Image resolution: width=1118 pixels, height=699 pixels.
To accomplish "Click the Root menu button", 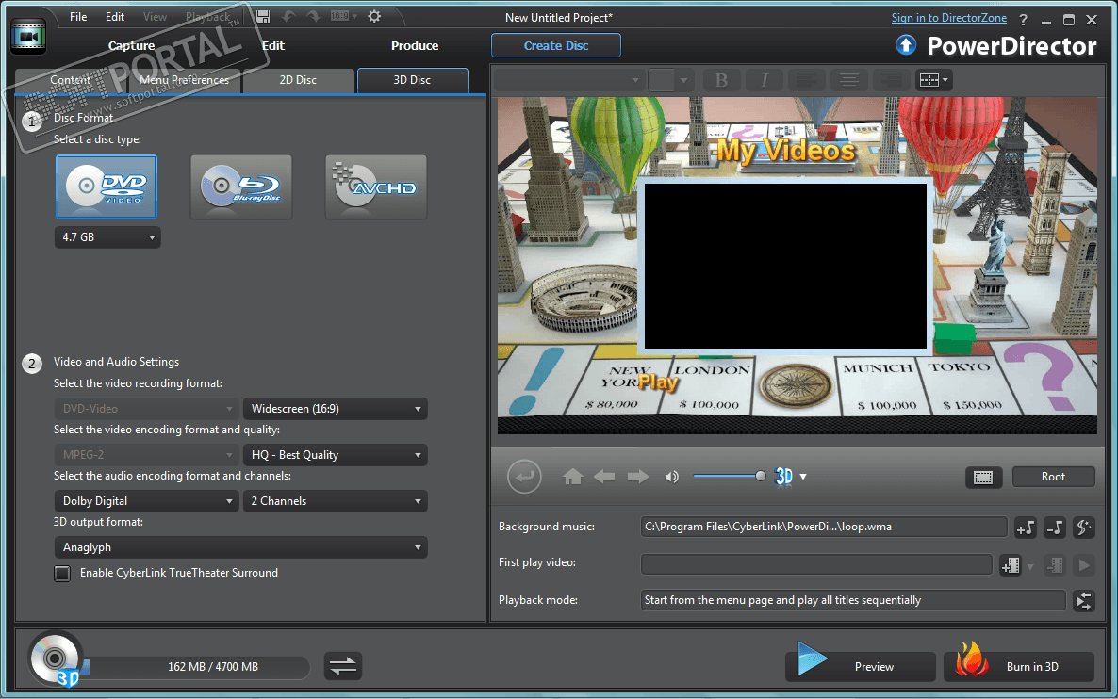I will tap(1053, 477).
